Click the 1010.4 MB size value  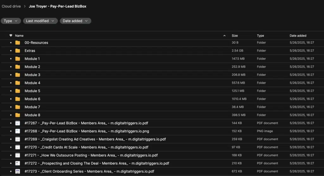pos(239,99)
